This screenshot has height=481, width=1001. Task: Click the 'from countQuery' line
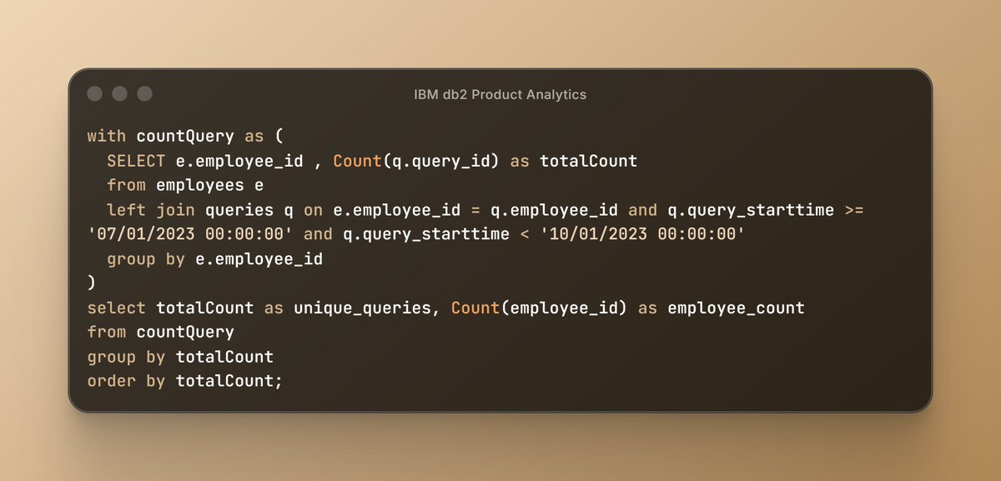(x=161, y=333)
